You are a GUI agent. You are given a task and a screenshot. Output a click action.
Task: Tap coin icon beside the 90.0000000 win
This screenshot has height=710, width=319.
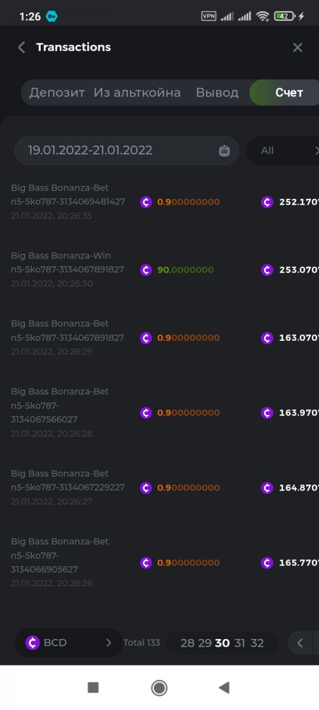146,270
